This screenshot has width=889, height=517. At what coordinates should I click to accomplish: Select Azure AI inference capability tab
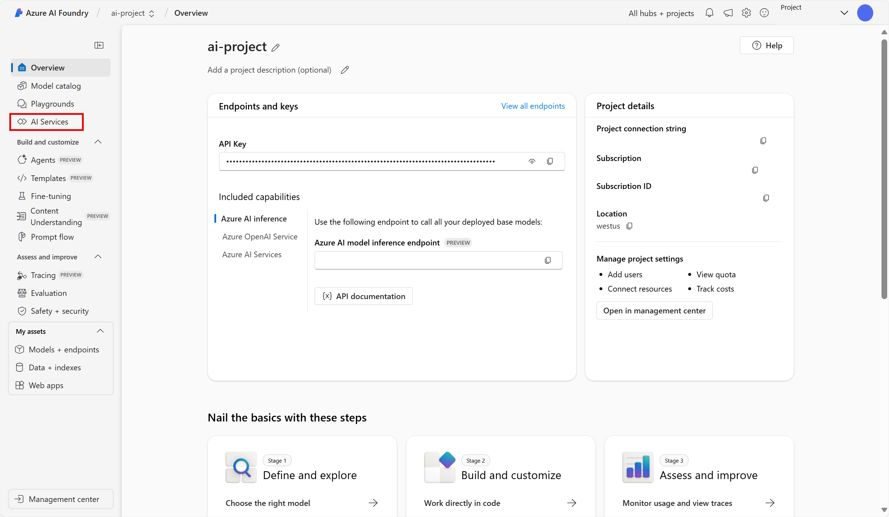coord(254,219)
